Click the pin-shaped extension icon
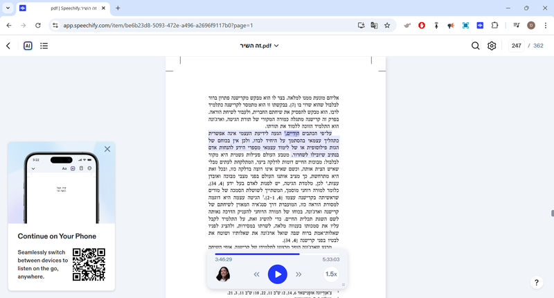The image size is (554, 298). [436, 26]
